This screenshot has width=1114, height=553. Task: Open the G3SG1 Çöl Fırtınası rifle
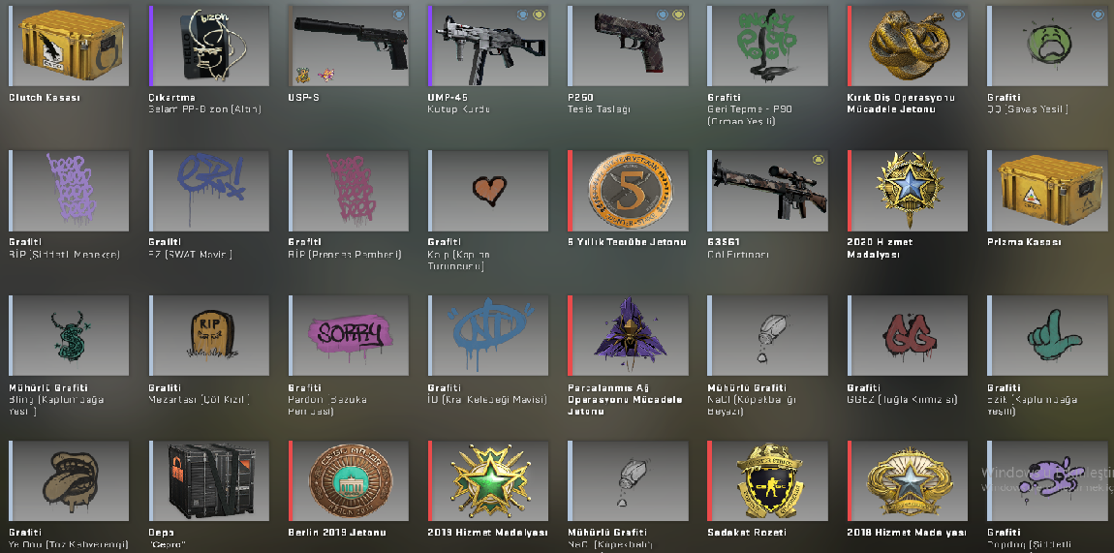(768, 191)
